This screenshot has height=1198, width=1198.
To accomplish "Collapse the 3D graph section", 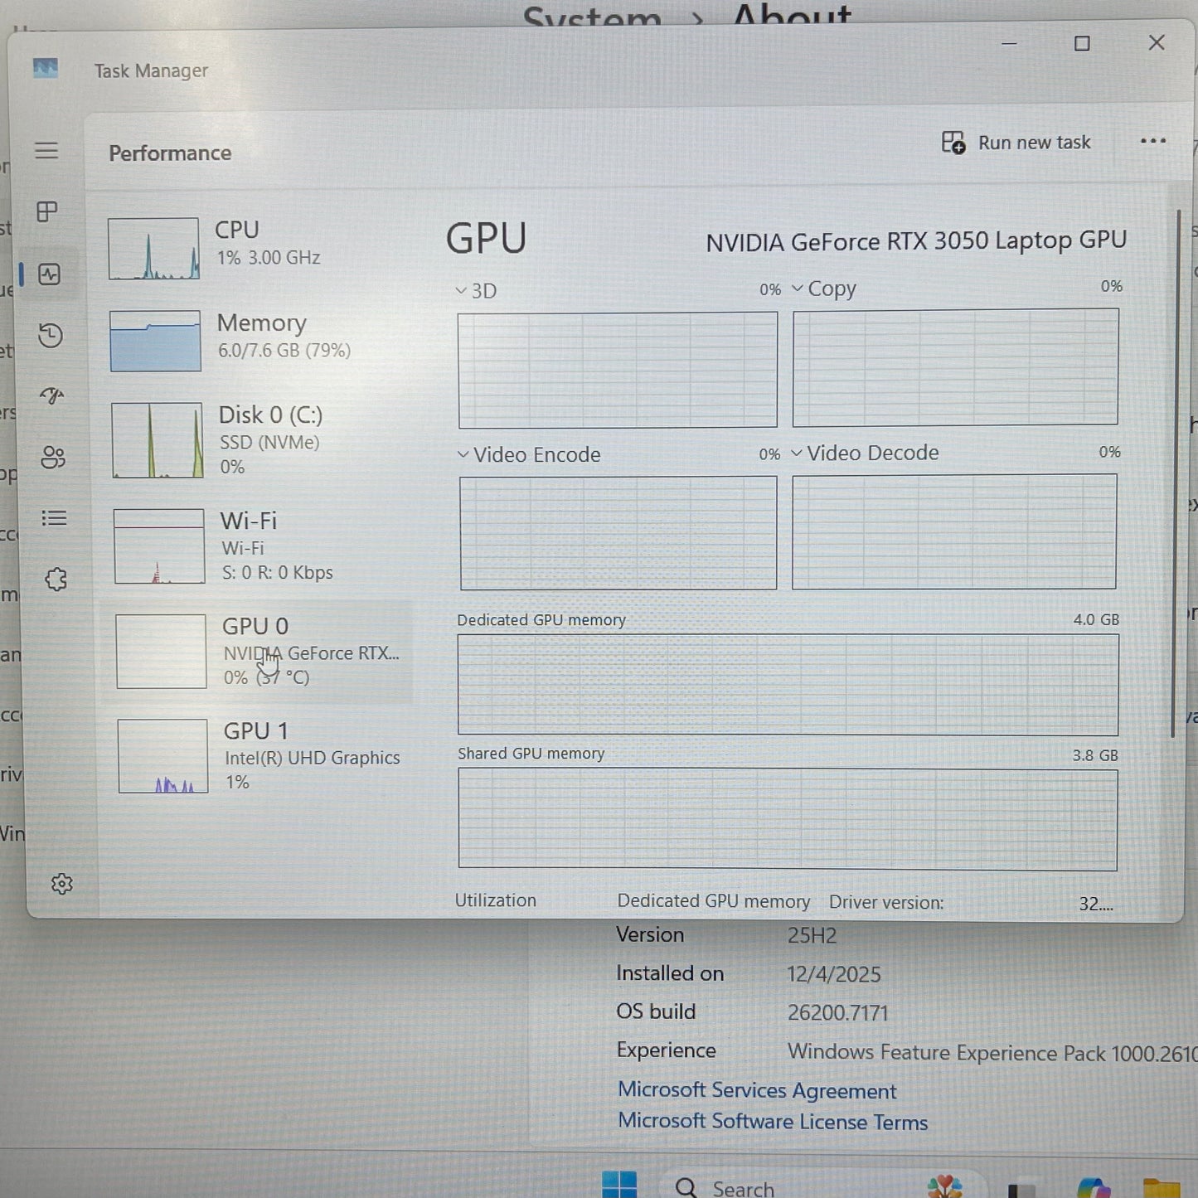I will [461, 290].
